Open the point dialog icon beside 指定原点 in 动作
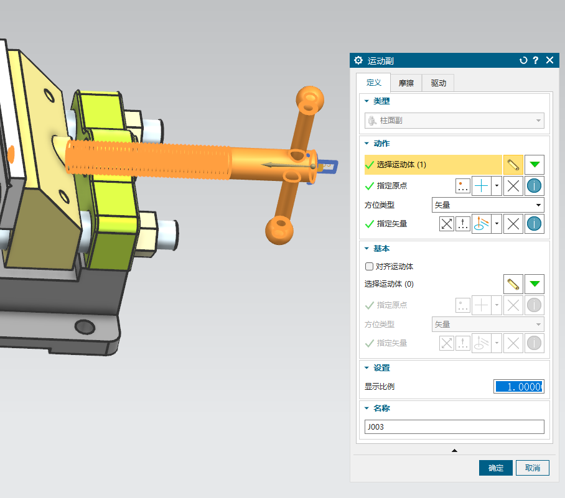Screen dimensions: 565x498 pos(463,186)
